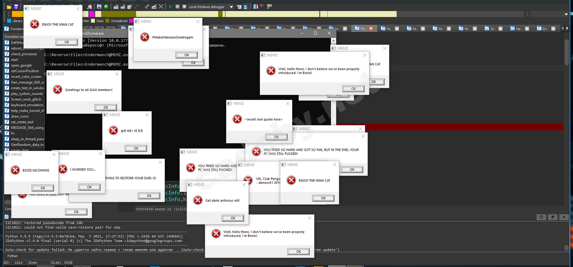Screen dimensions: 573x267
Task: Close the #MakeMalwareGreatAgain MEMZ dialog
Action: [x=198, y=21]
